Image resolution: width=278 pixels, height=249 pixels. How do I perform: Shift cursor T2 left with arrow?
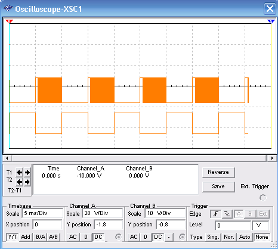19,182
